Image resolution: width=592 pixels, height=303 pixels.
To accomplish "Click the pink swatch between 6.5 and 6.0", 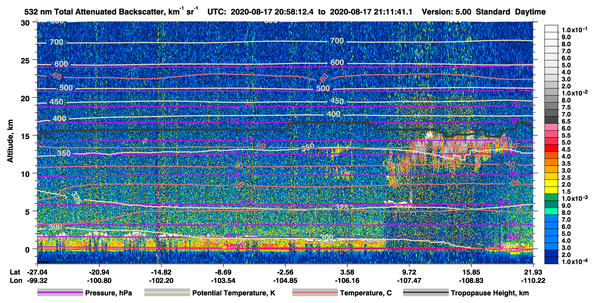I will tap(551, 126).
